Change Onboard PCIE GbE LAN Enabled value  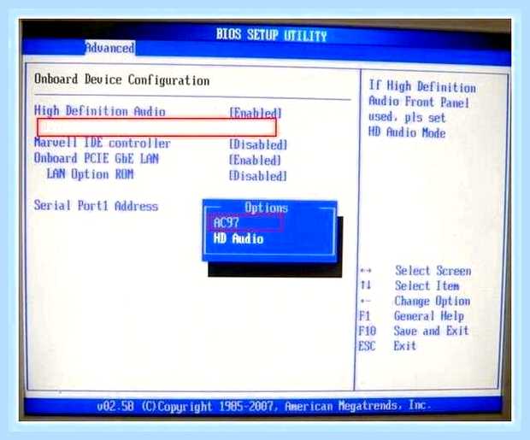coord(256,160)
